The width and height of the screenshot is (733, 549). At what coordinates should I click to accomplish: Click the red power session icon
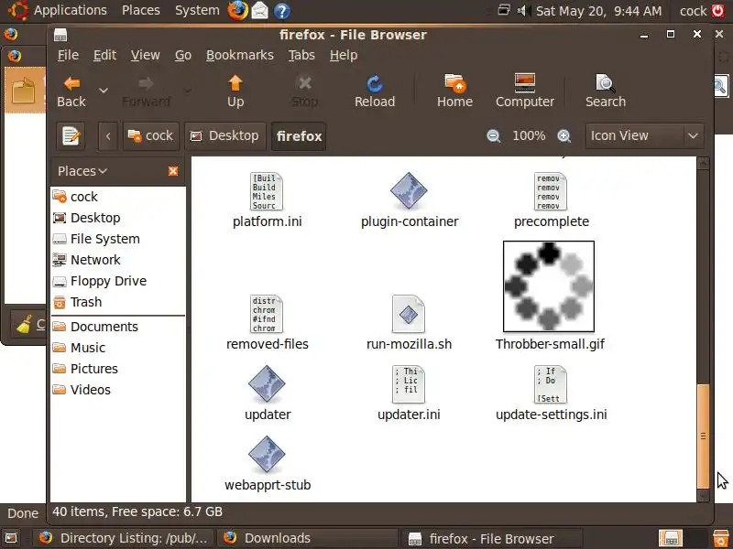(717, 10)
